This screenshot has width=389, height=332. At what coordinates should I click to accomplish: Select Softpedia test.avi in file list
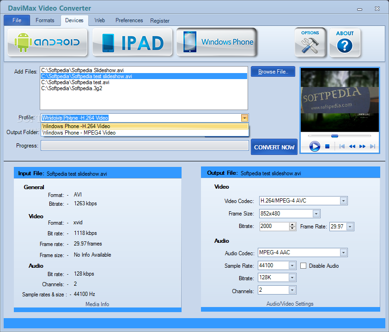(144, 82)
